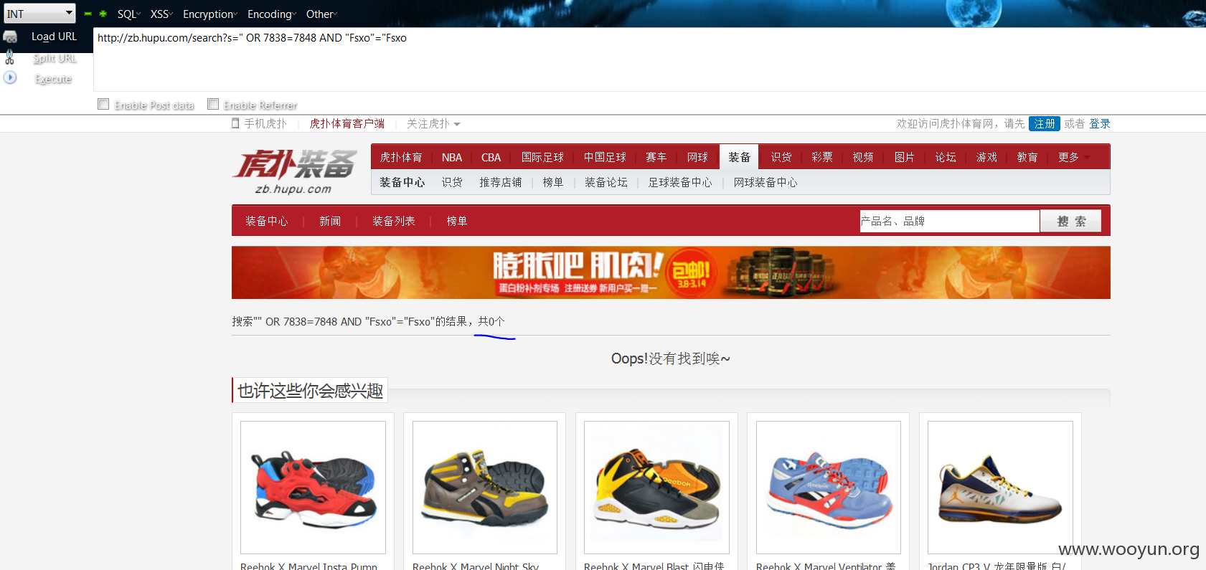Click the green plus star icon in HackBar
1206x570 pixels.
[103, 14]
